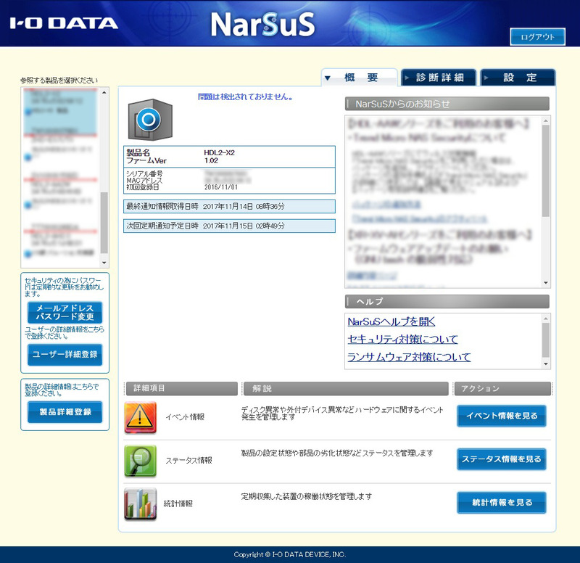Click last notification time 2017年11月14日 08時36分
This screenshot has width=580, height=563.
[244, 207]
